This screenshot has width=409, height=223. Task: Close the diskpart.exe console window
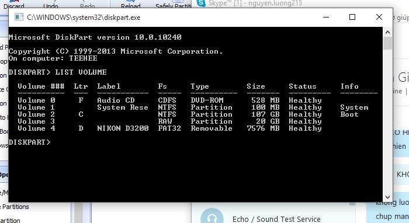tap(379, 17)
